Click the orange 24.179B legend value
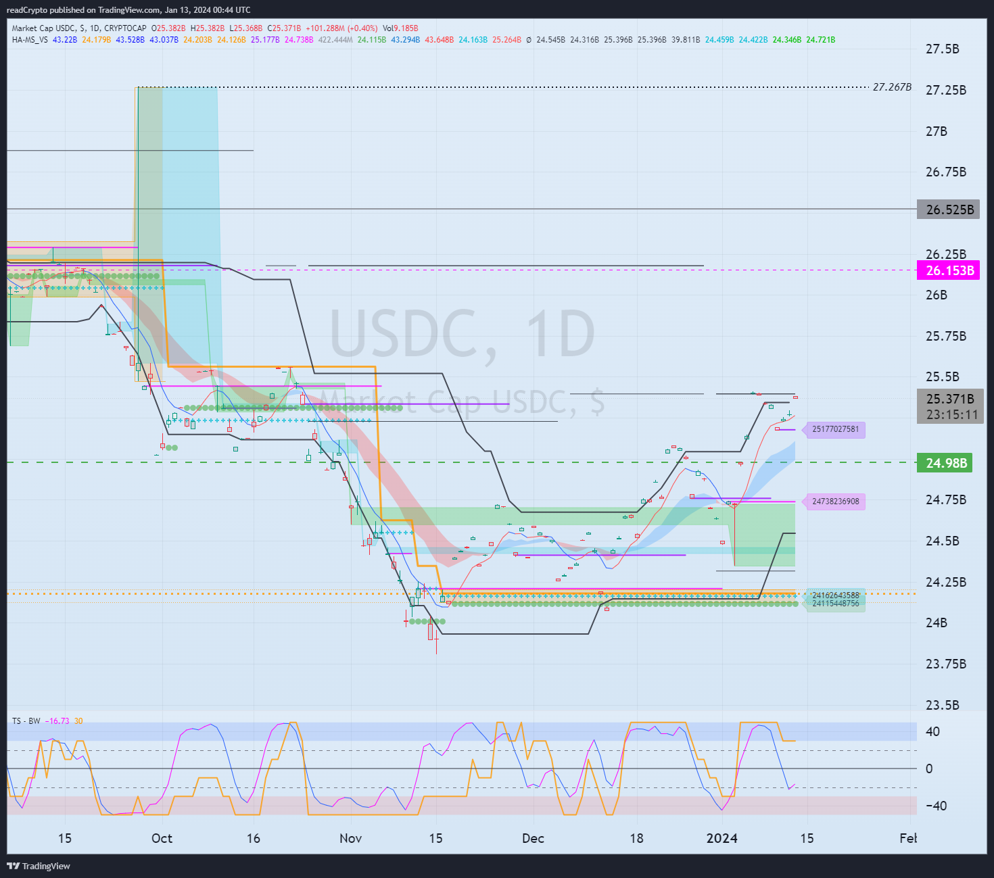The width and height of the screenshot is (994, 878). 96,40
